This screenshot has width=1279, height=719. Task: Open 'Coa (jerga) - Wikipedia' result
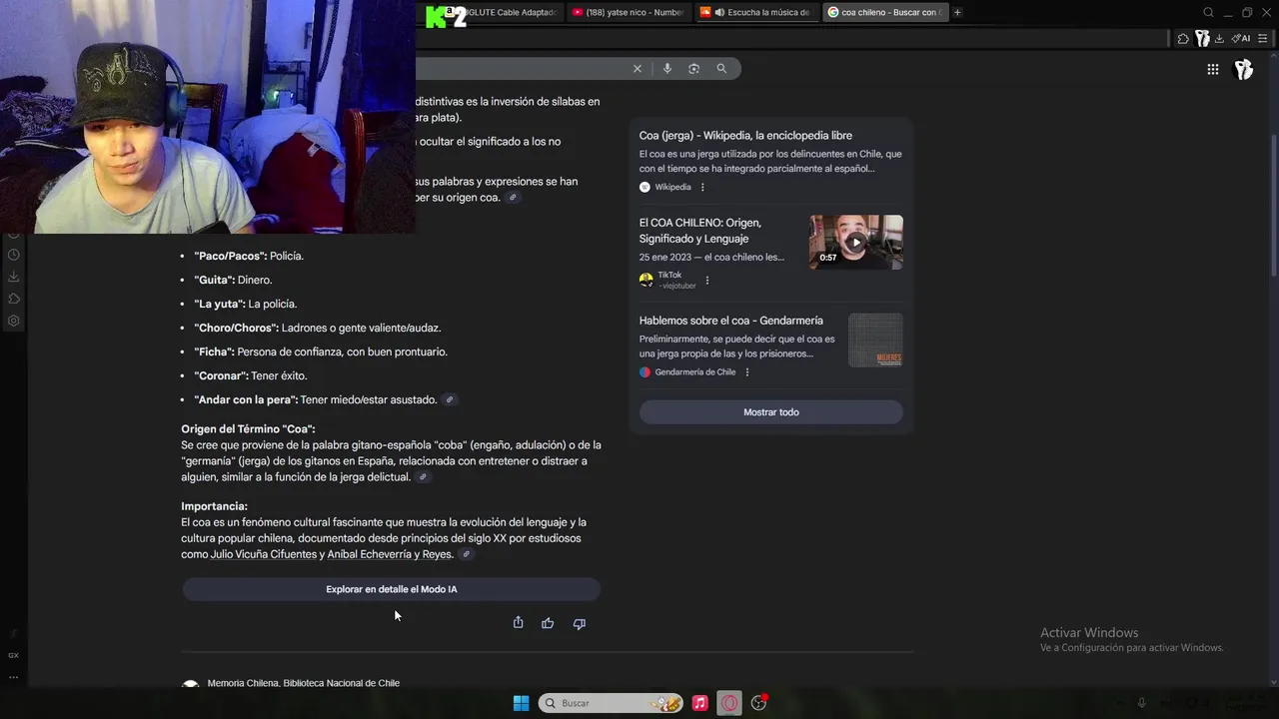coord(745,136)
